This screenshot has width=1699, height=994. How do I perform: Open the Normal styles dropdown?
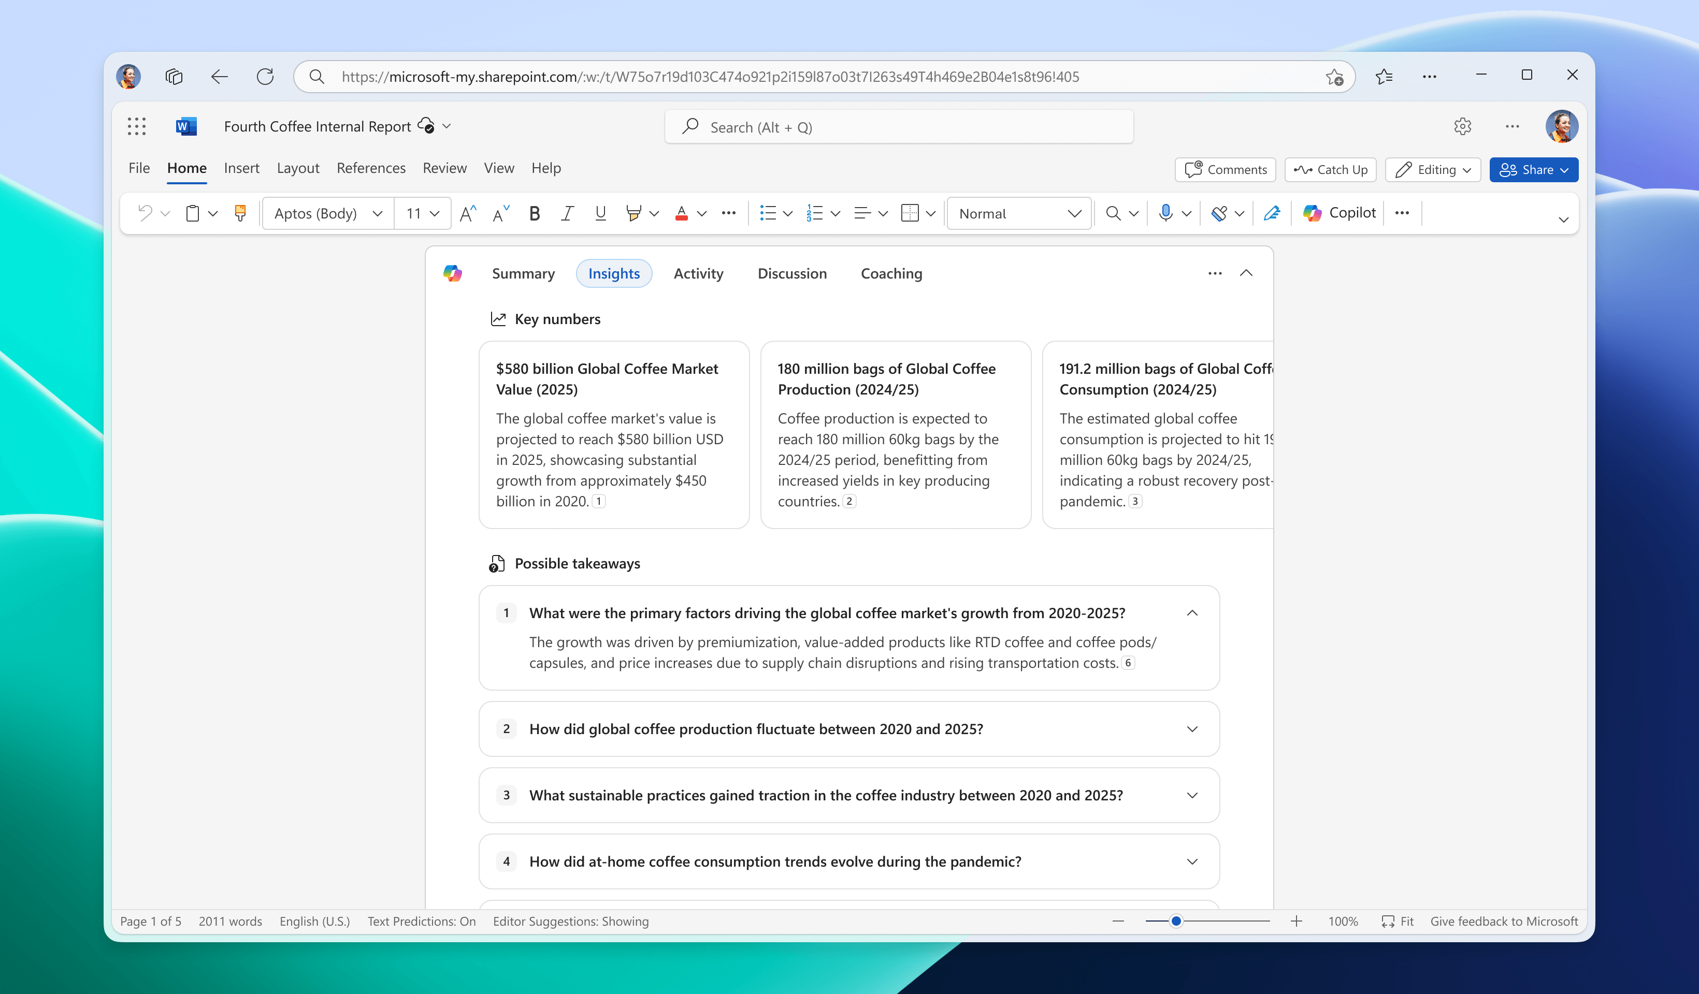point(1019,213)
